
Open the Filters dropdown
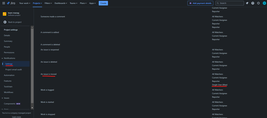(x=48, y=3)
